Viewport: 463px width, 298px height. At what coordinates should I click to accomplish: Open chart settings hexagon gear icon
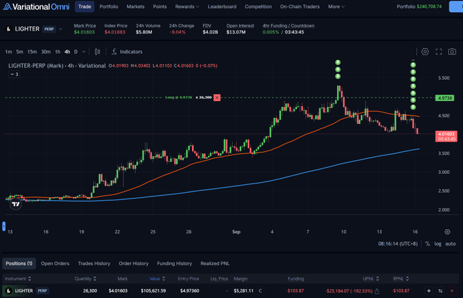click(x=425, y=52)
